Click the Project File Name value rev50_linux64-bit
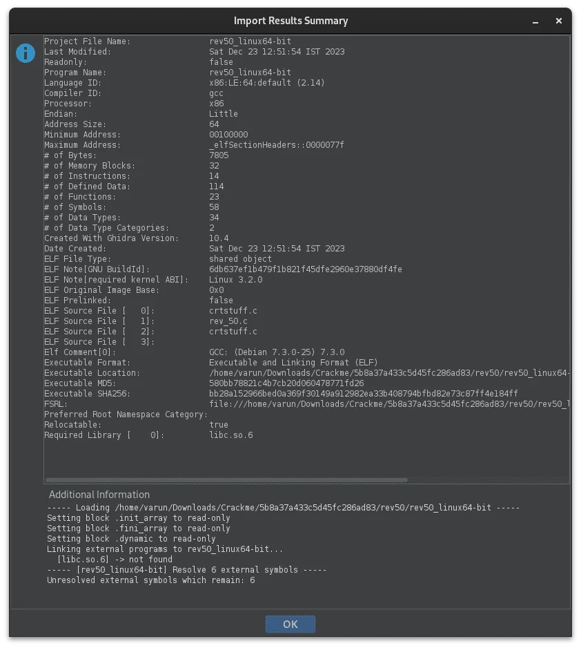581x648 pixels. tap(250, 41)
